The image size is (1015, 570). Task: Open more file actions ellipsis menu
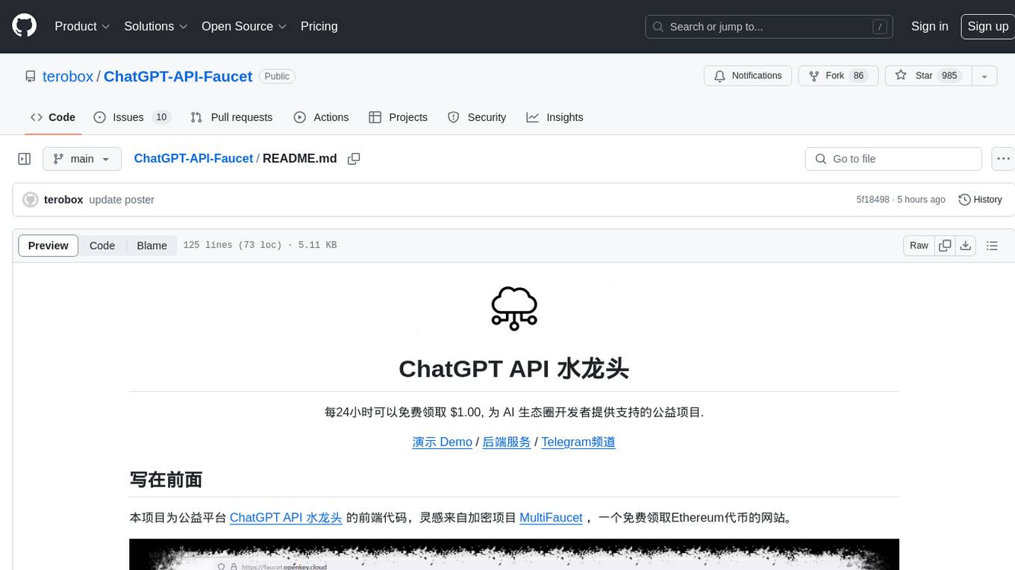coord(1002,159)
